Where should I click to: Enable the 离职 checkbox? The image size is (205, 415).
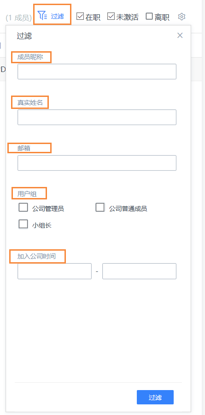149,17
